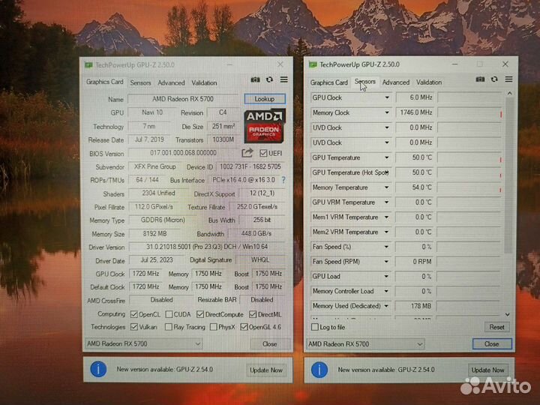This screenshot has height=405, width=540.
Task: Open Memory Temperature sensor dropdown
Action: (387, 187)
